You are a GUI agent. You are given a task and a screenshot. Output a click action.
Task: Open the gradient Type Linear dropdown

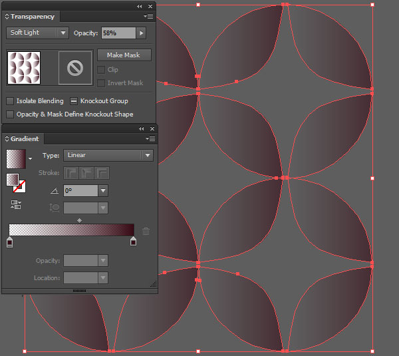[x=108, y=155]
